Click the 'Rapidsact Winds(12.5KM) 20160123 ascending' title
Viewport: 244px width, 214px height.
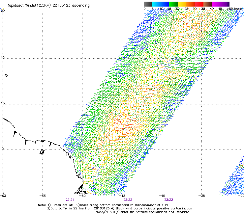[x=48, y=6]
